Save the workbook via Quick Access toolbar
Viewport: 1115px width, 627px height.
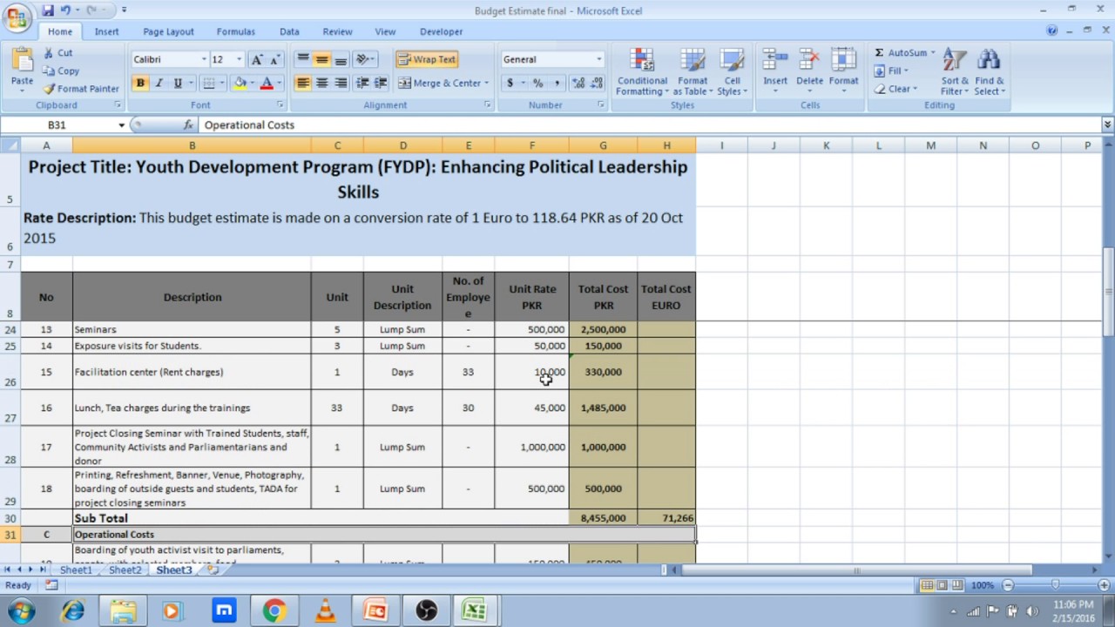point(47,10)
